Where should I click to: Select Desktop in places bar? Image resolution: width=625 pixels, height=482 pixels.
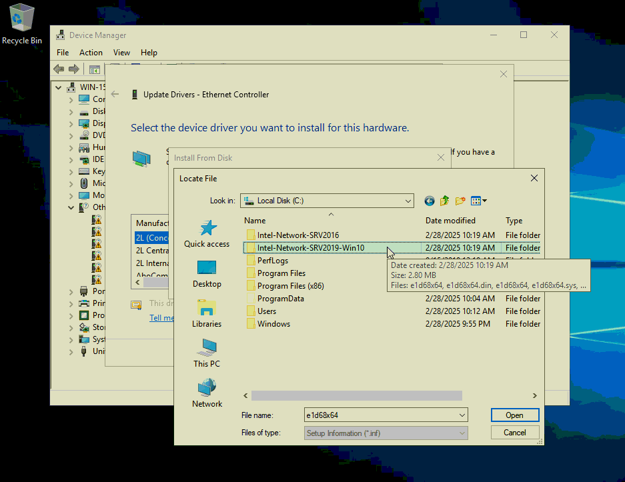(x=207, y=274)
